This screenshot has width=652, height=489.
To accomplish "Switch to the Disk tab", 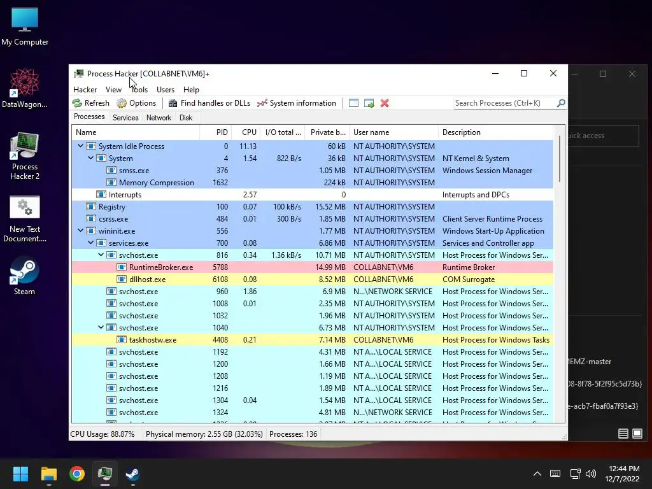I will point(185,118).
